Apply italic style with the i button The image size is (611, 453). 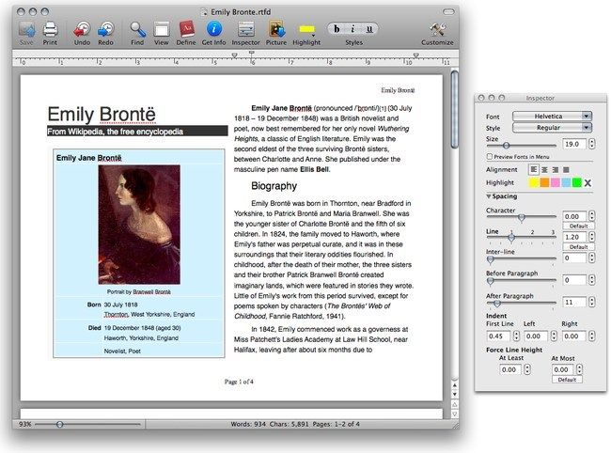point(352,29)
